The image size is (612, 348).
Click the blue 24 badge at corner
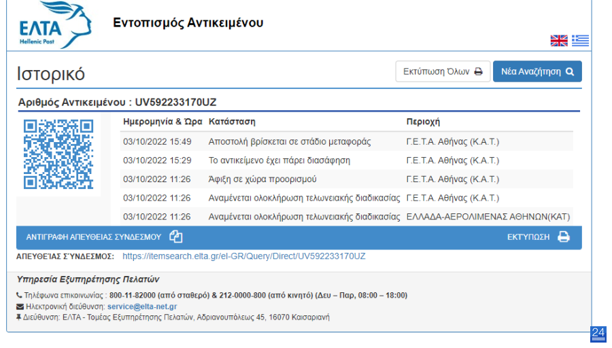598,334
